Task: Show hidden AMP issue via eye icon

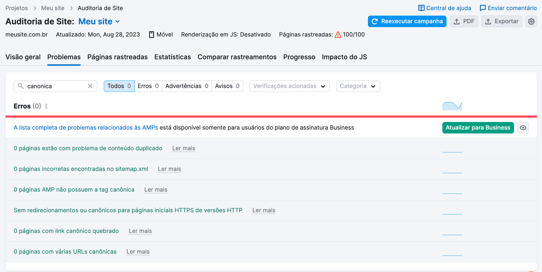Action: coord(523,128)
